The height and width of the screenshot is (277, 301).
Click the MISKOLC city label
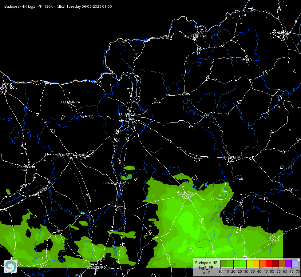pyautogui.click(x=283, y=33)
